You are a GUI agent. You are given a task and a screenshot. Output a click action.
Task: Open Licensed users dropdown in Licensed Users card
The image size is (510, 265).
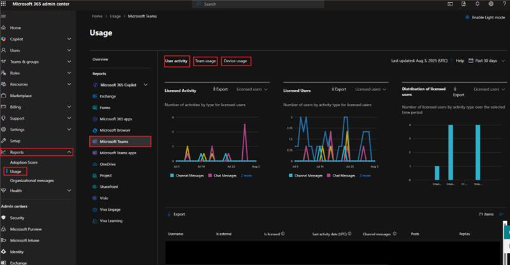pyautogui.click(x=371, y=89)
